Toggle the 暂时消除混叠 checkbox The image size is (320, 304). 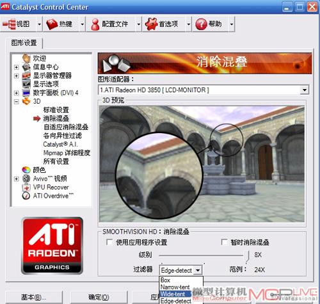pyautogui.click(x=224, y=242)
